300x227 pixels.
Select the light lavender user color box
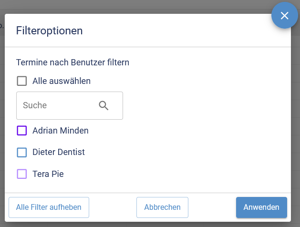[x=22, y=174]
